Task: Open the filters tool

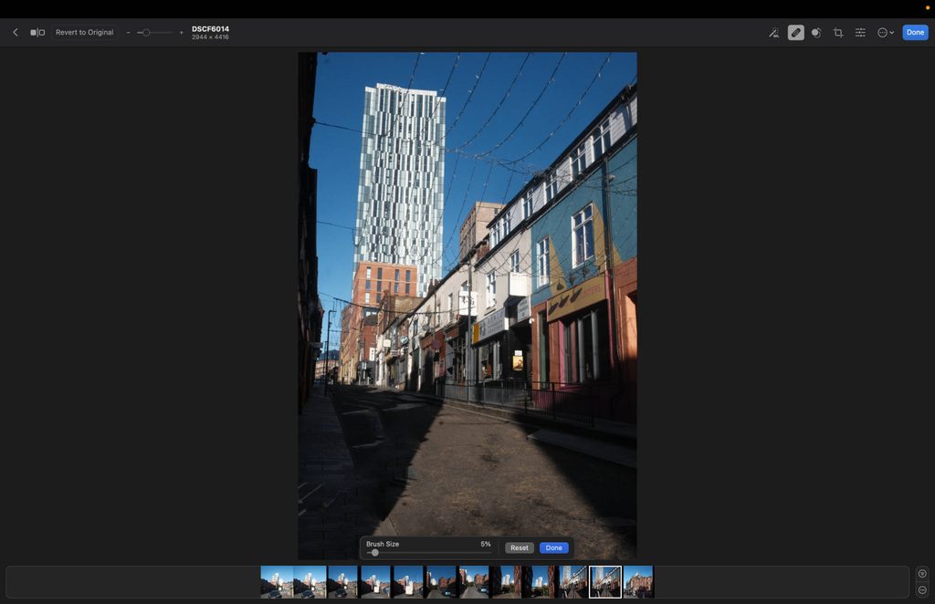Action: pos(816,33)
